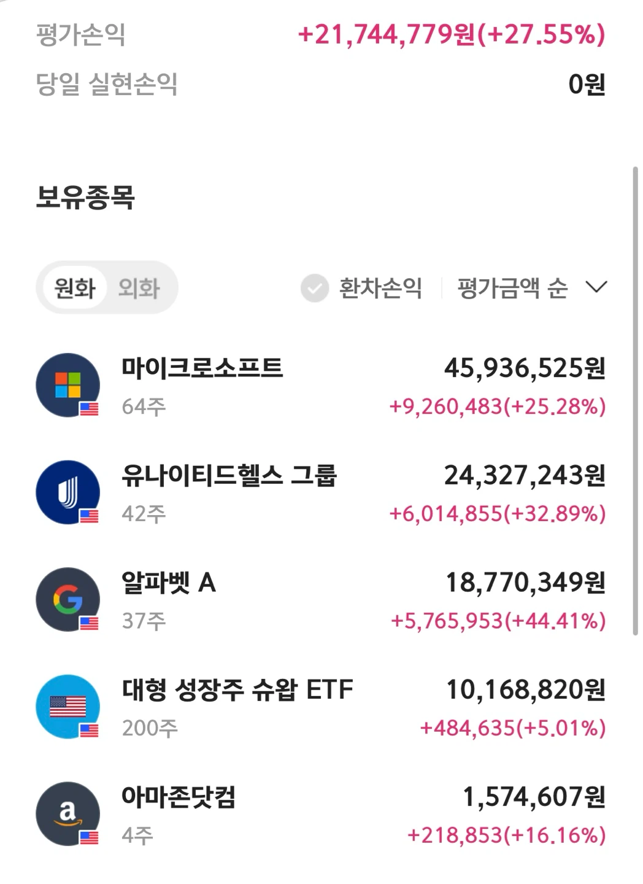Select the 아마존닷컴 stock name
643x884 pixels.
click(179, 797)
